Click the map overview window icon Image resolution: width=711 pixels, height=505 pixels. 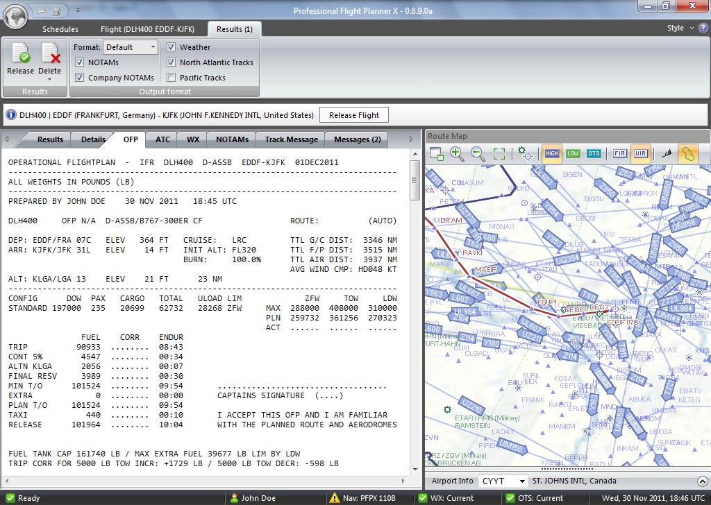[x=436, y=153]
